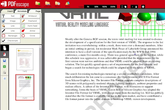Image resolution: width=165 pixels, height=110 pixels.
Task: Click the Upload folder icon
Action: click(x=38, y=3)
